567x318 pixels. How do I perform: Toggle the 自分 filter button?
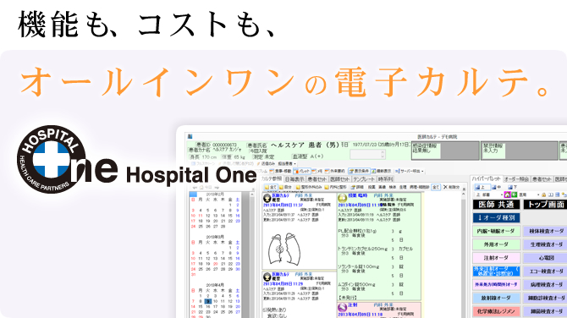click(285, 187)
